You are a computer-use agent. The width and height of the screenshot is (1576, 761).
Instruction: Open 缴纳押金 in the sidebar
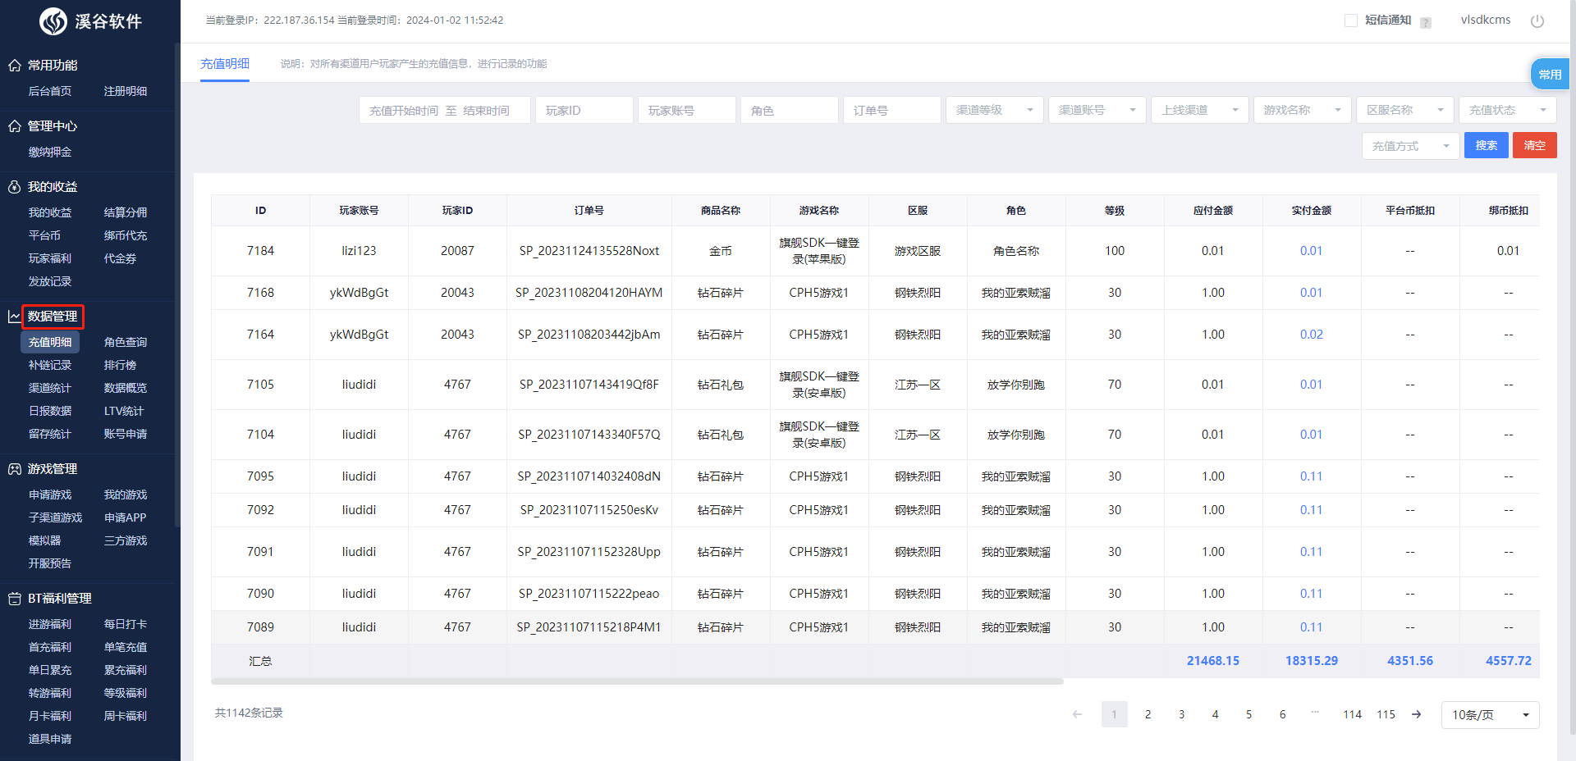point(50,153)
